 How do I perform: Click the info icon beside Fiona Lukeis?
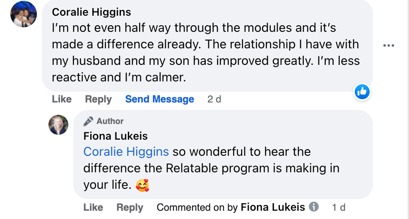coord(314,207)
